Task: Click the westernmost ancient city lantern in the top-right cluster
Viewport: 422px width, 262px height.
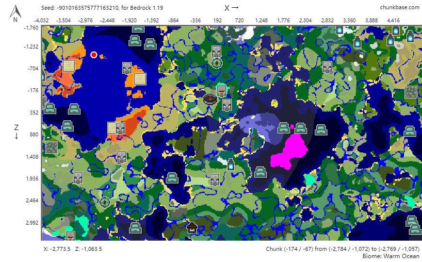Action: [340, 30]
